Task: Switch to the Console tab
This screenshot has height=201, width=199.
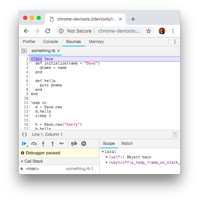Action: pos(50,42)
